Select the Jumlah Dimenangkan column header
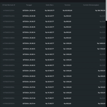The height and width of the screenshot is (107, 107). click(91, 5)
